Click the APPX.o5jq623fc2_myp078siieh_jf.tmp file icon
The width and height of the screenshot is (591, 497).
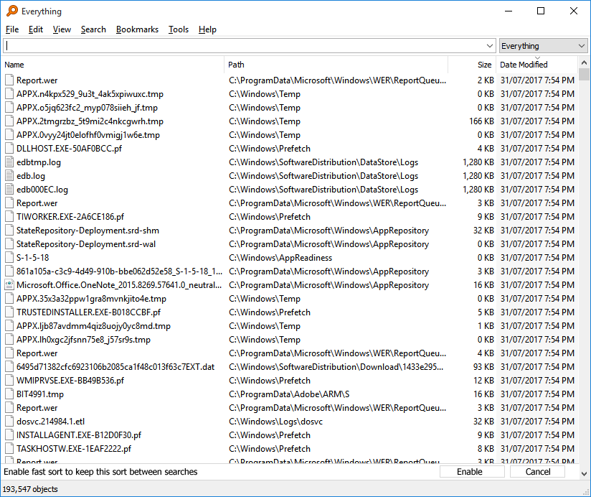pos(9,108)
